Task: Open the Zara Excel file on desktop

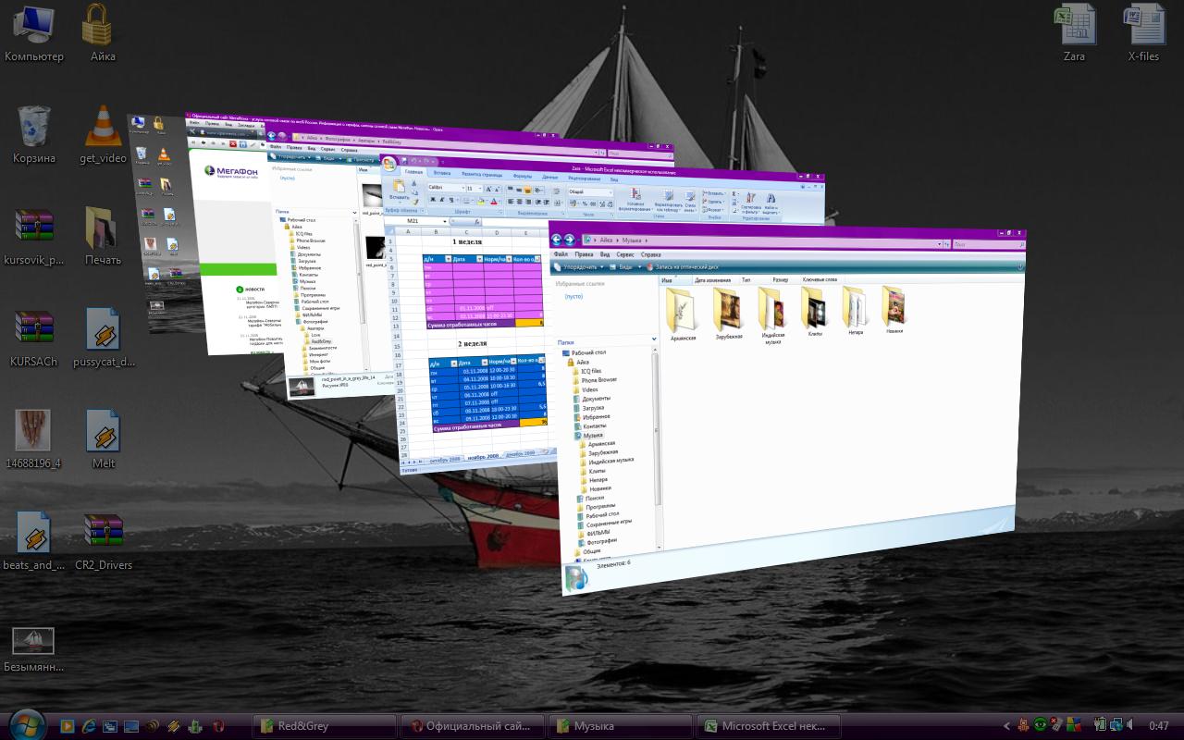Action: point(1074,26)
